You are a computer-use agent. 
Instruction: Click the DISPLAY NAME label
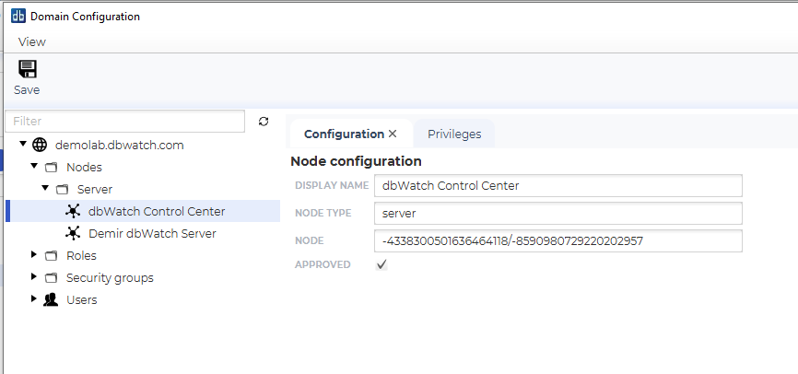(x=332, y=186)
